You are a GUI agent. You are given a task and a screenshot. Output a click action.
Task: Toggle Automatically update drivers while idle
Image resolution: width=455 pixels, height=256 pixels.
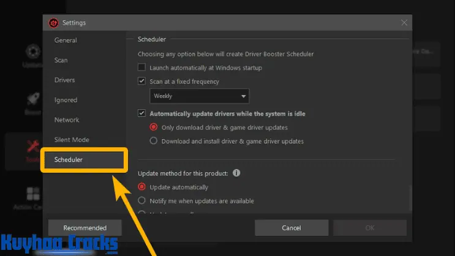pos(142,113)
